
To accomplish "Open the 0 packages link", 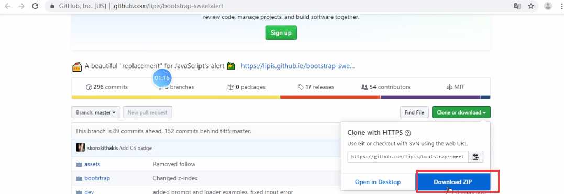I will click(x=247, y=87).
